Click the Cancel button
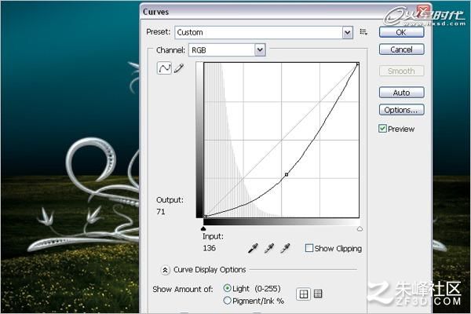Image resolution: width=471 pixels, height=314 pixels. 402,49
